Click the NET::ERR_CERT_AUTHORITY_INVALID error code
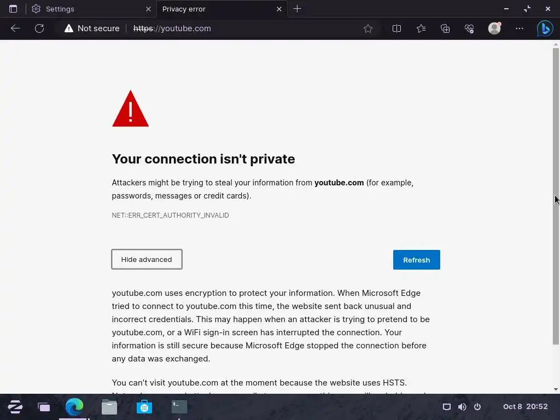The width and height of the screenshot is (560, 420). [171, 215]
